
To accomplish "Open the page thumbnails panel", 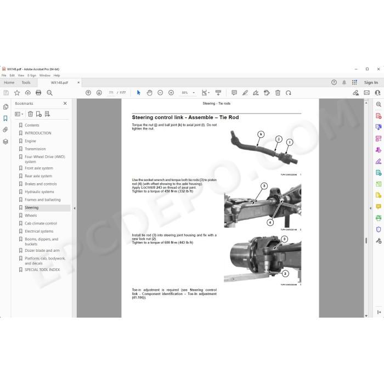I will 5,107.
